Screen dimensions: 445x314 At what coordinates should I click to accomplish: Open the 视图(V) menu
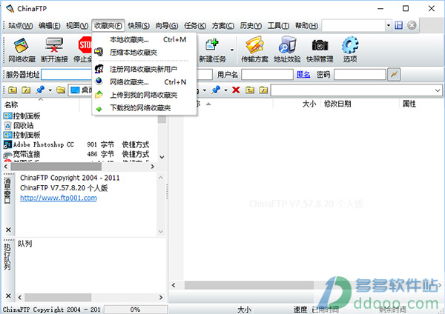coord(77,26)
